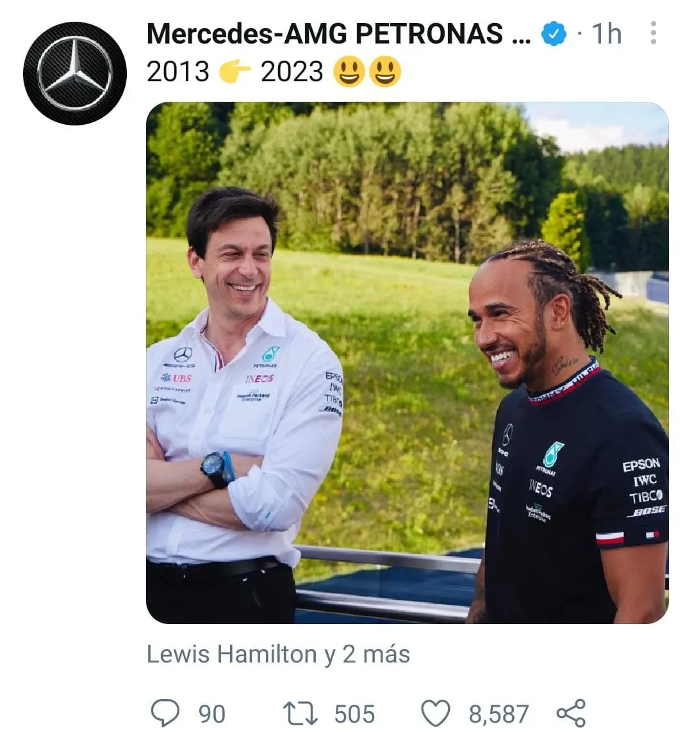Tap the reply speech bubble icon
The width and height of the screenshot is (692, 747).
165,712
